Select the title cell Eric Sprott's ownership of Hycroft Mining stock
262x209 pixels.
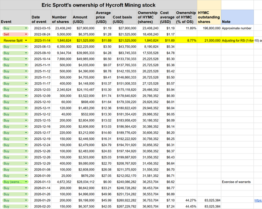pyautogui.click(x=99, y=5)
